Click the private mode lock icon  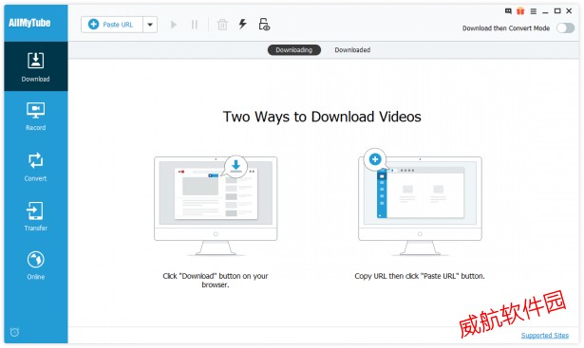(x=264, y=25)
